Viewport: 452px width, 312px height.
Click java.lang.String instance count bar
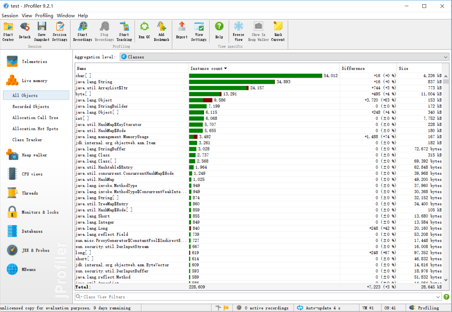(232, 82)
